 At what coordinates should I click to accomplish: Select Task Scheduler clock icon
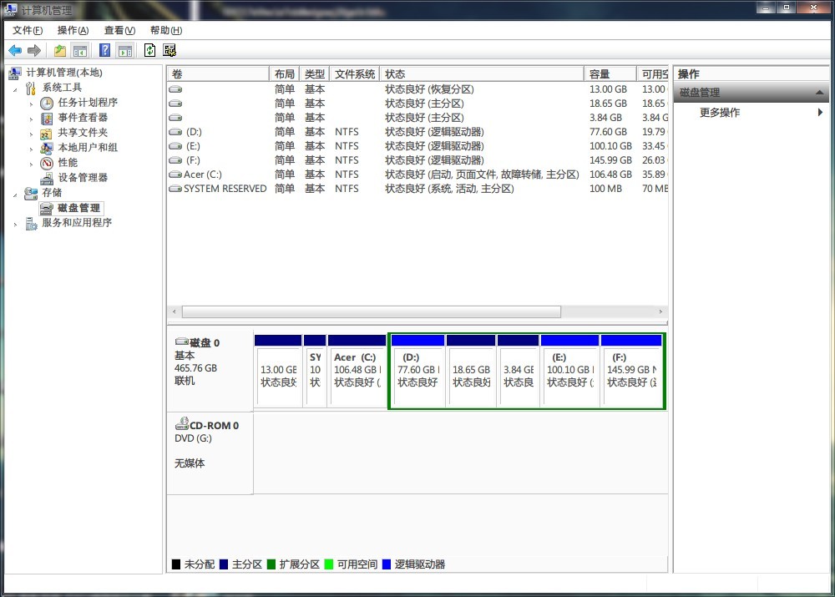tap(47, 103)
